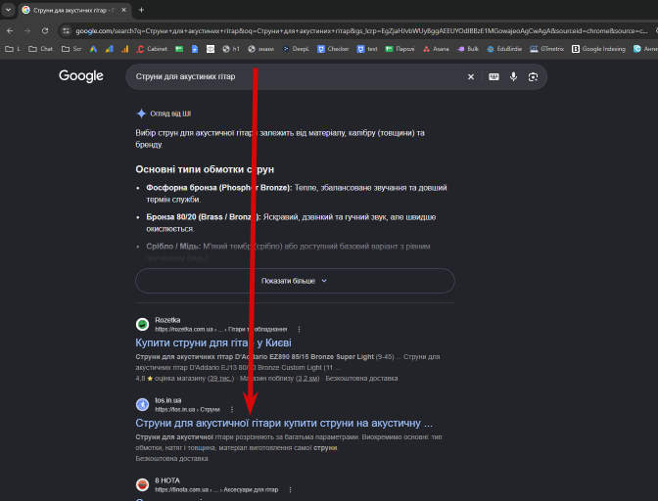The image size is (658, 501).
Task: Click the 8 НОТА site favicon
Action: tap(143, 484)
